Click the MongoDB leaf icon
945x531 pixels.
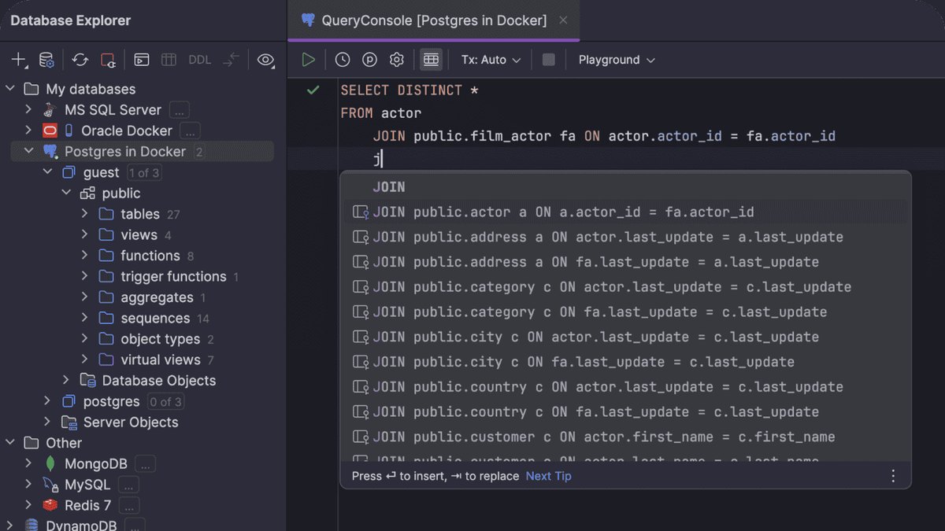(x=50, y=464)
